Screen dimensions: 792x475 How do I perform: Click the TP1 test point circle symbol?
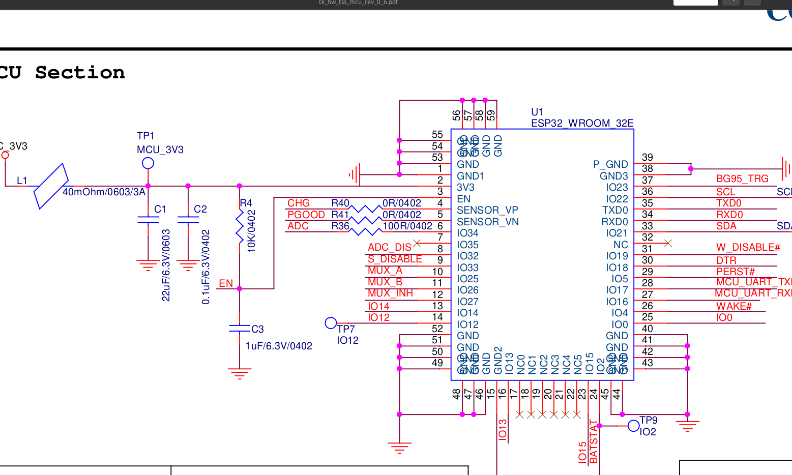(148, 163)
